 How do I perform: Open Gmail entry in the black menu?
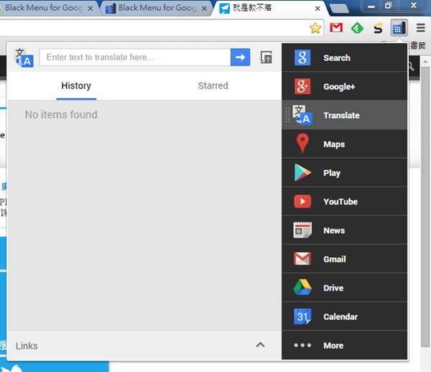(x=344, y=259)
